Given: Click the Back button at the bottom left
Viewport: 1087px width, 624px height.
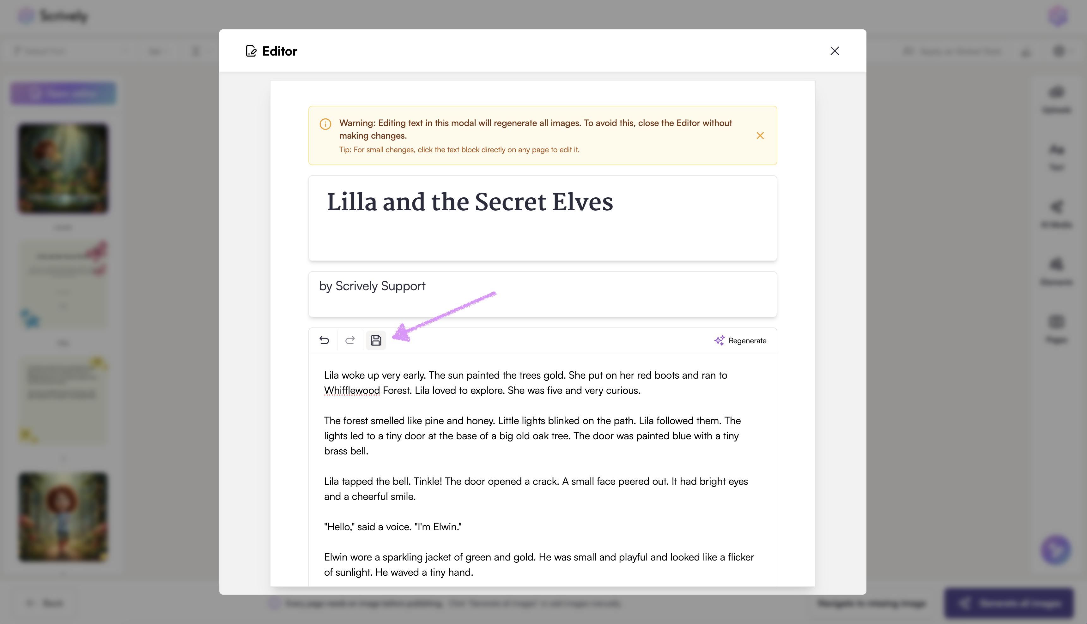Looking at the screenshot, I should click(46, 603).
